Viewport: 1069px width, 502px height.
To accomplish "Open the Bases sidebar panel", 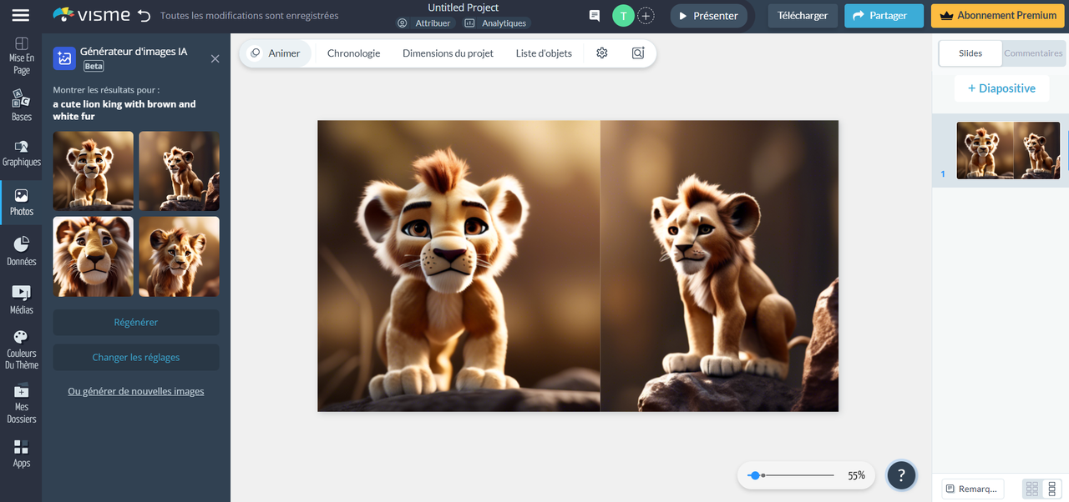I will pyautogui.click(x=21, y=105).
